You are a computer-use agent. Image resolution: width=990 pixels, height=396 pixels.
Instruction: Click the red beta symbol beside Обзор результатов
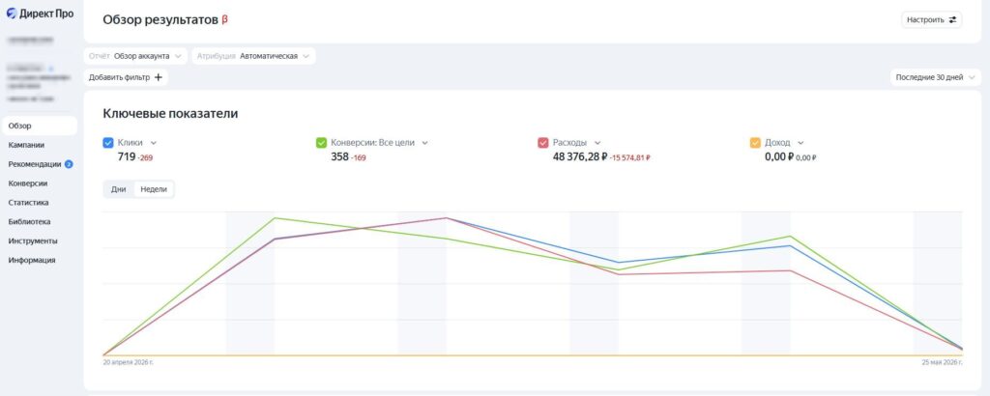(x=224, y=19)
